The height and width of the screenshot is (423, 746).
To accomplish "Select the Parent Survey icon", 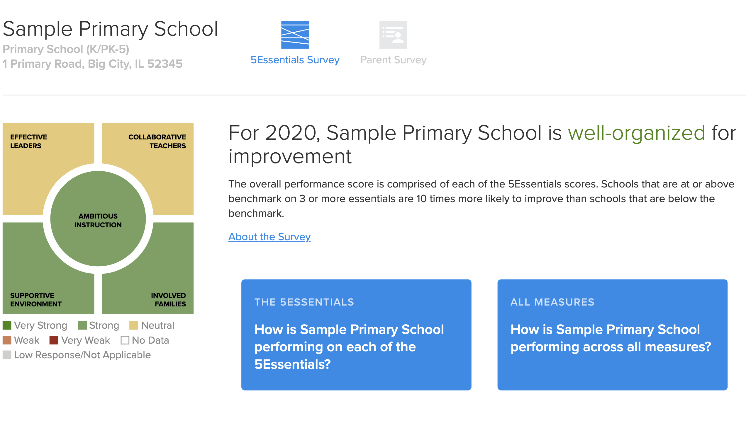I will click(393, 35).
